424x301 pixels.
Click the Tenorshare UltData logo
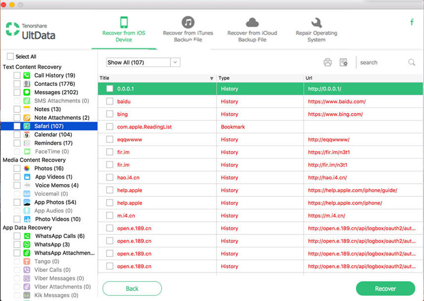point(31,31)
